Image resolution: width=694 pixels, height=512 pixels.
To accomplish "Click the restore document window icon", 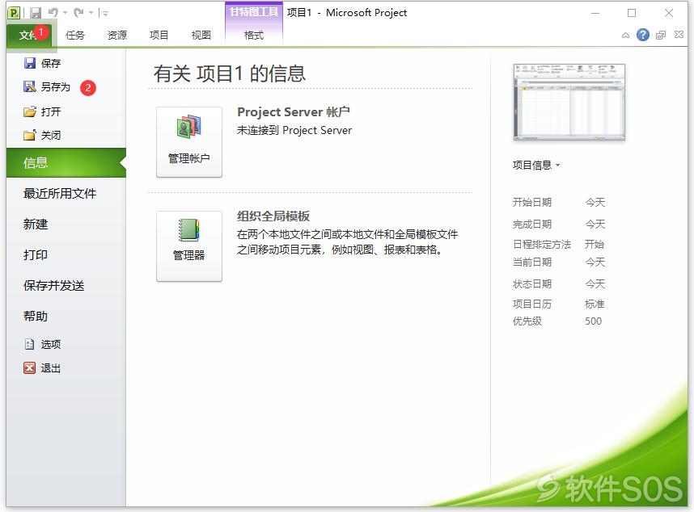I will (661, 35).
